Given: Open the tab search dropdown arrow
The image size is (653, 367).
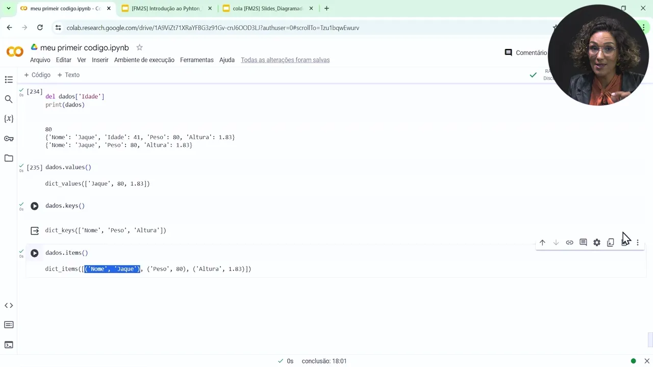Looking at the screenshot, I should click(8, 8).
